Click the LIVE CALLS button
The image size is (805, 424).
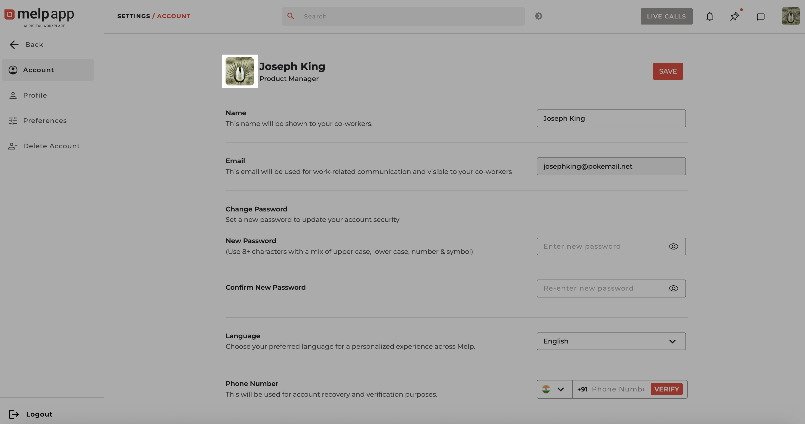coord(666,16)
